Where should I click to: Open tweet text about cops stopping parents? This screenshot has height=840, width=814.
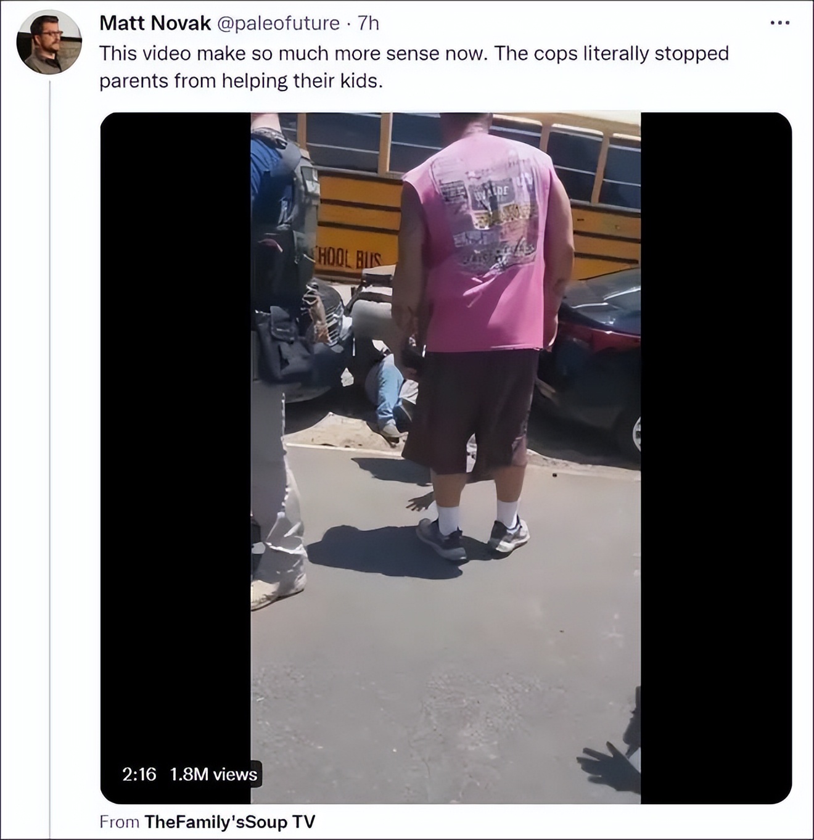414,67
